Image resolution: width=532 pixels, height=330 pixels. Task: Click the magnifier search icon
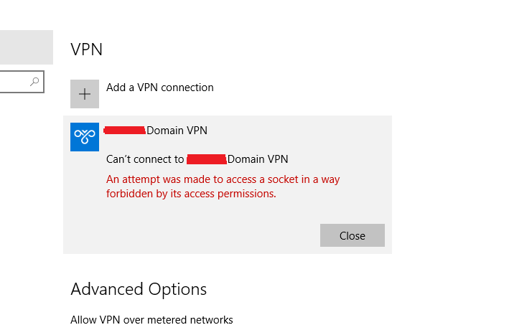34,81
